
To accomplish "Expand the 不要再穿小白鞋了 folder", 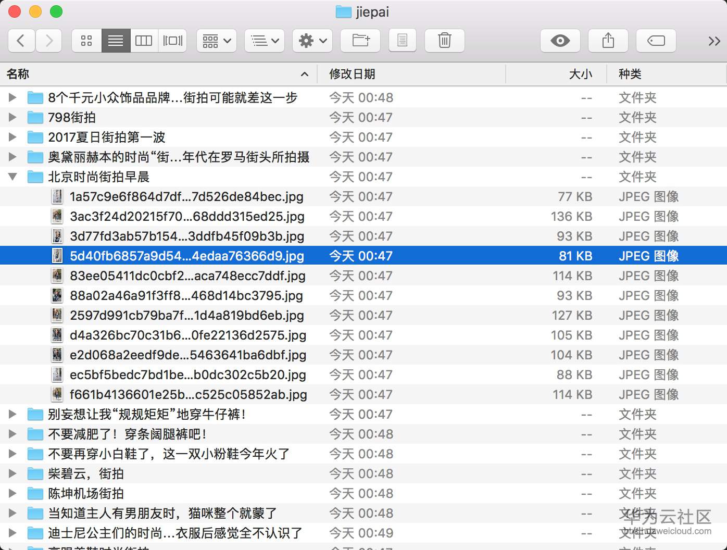I will click(12, 454).
